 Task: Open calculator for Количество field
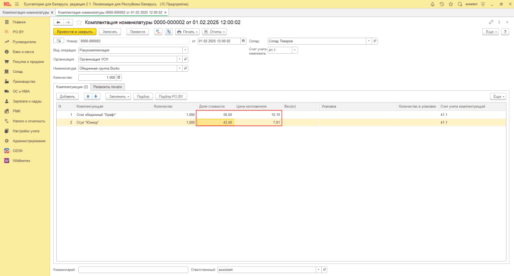click(x=119, y=77)
